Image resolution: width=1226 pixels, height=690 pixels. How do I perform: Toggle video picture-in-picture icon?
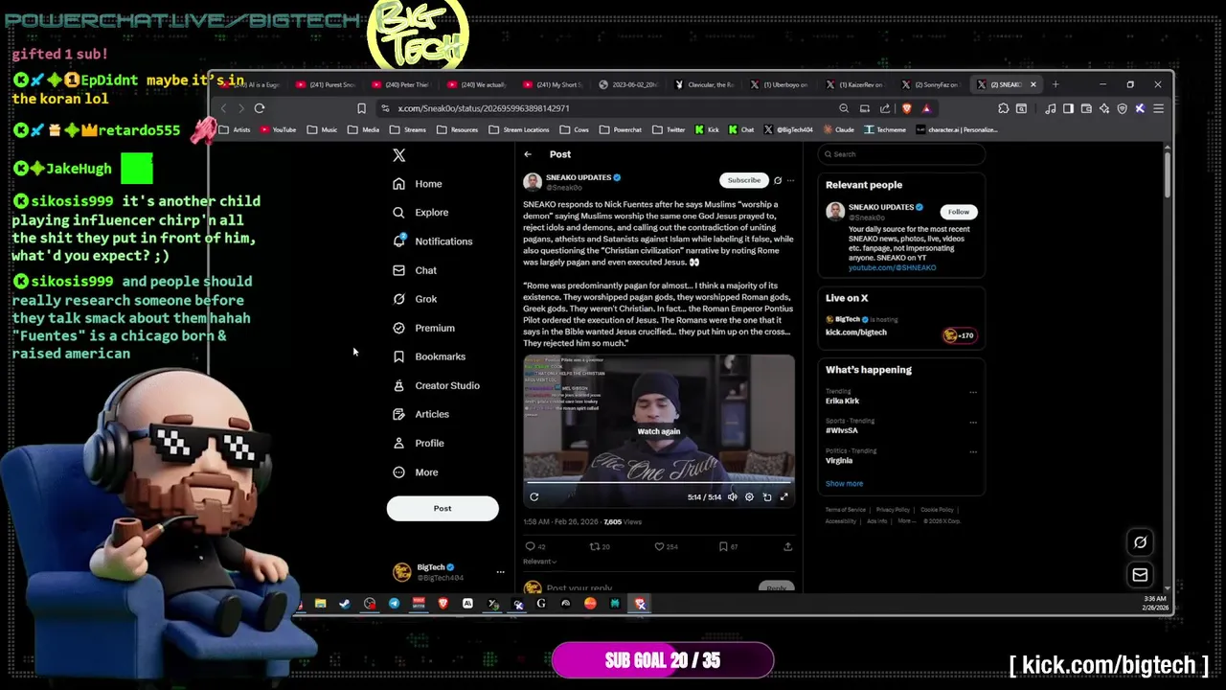[767, 497]
